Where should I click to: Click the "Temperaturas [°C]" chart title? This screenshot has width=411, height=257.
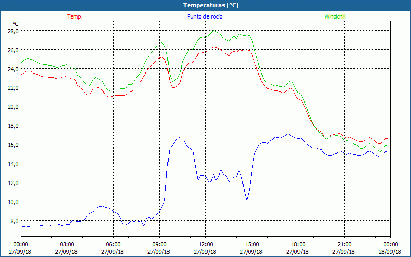click(211, 5)
